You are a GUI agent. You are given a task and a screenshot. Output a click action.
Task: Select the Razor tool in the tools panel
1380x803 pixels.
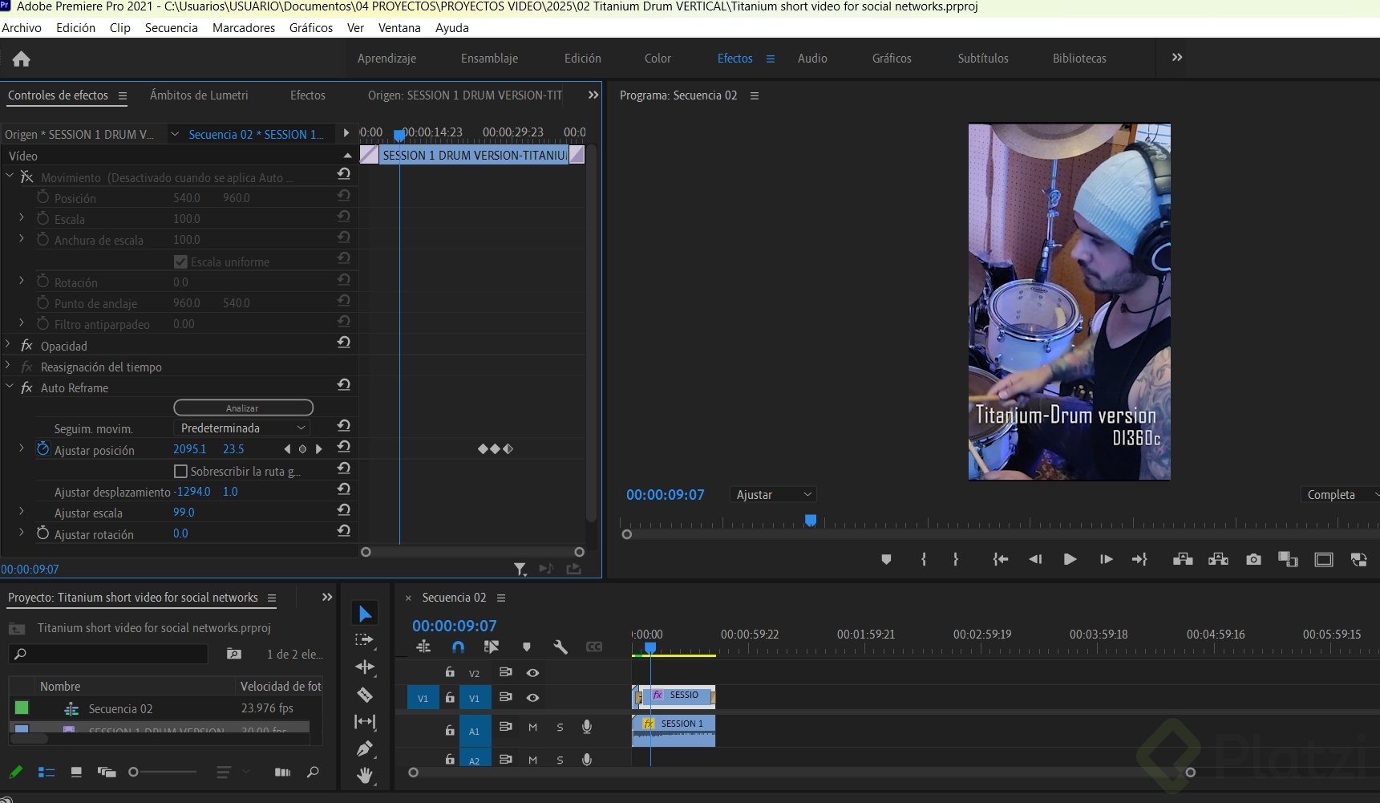click(x=365, y=695)
